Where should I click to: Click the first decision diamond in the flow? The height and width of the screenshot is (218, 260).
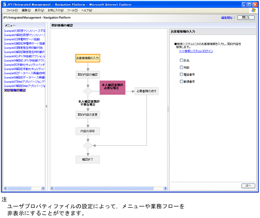(88, 91)
